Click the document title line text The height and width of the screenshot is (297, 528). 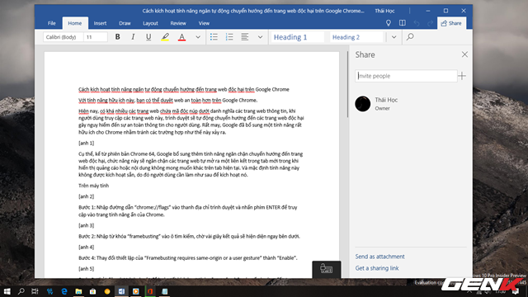184,90
